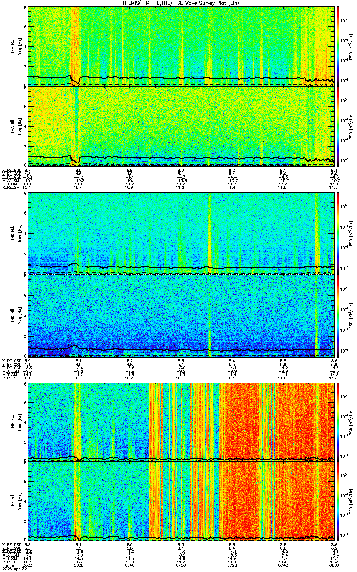Viewport: 357px width, 572px height.
Task: Click the 0720 time tick label
Action: point(232,565)
